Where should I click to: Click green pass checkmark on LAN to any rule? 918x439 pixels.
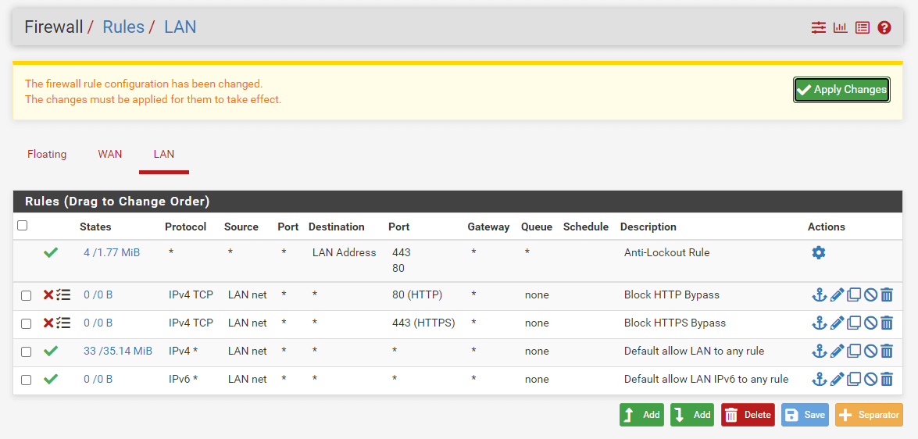pos(51,351)
